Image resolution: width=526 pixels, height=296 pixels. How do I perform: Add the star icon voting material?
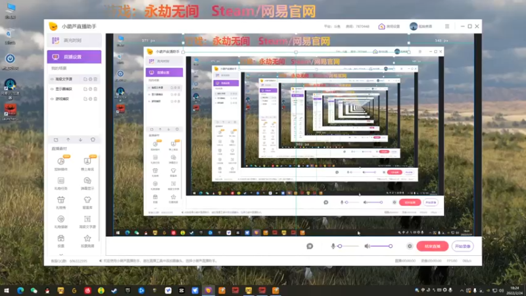(87, 241)
